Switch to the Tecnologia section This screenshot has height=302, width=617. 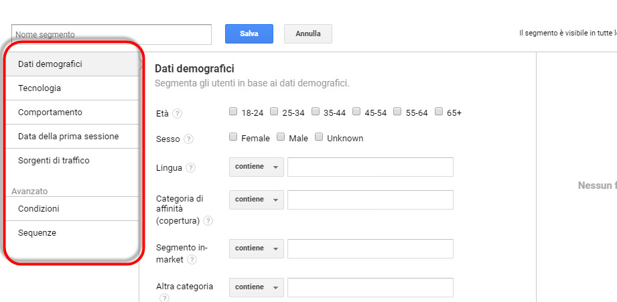pos(72,88)
